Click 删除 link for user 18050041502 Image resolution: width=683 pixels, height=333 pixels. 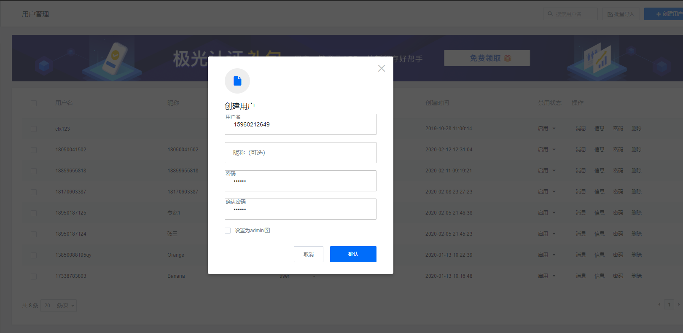[x=636, y=150]
